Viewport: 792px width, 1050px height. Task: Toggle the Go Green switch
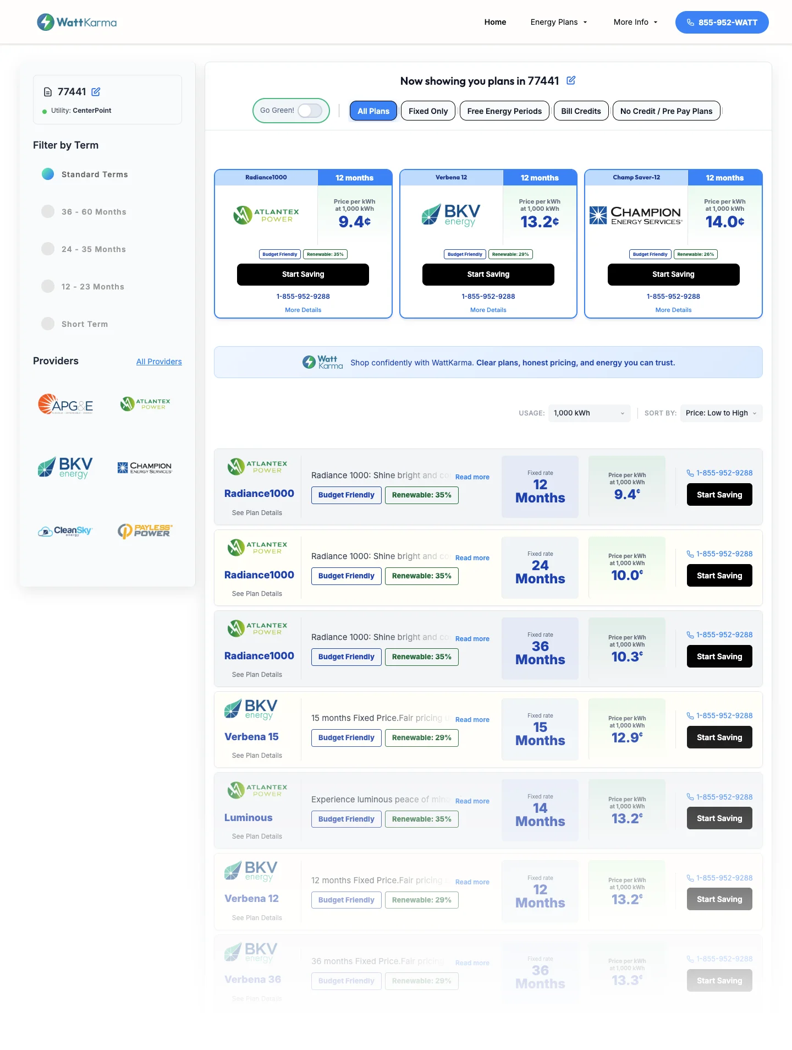pyautogui.click(x=310, y=111)
